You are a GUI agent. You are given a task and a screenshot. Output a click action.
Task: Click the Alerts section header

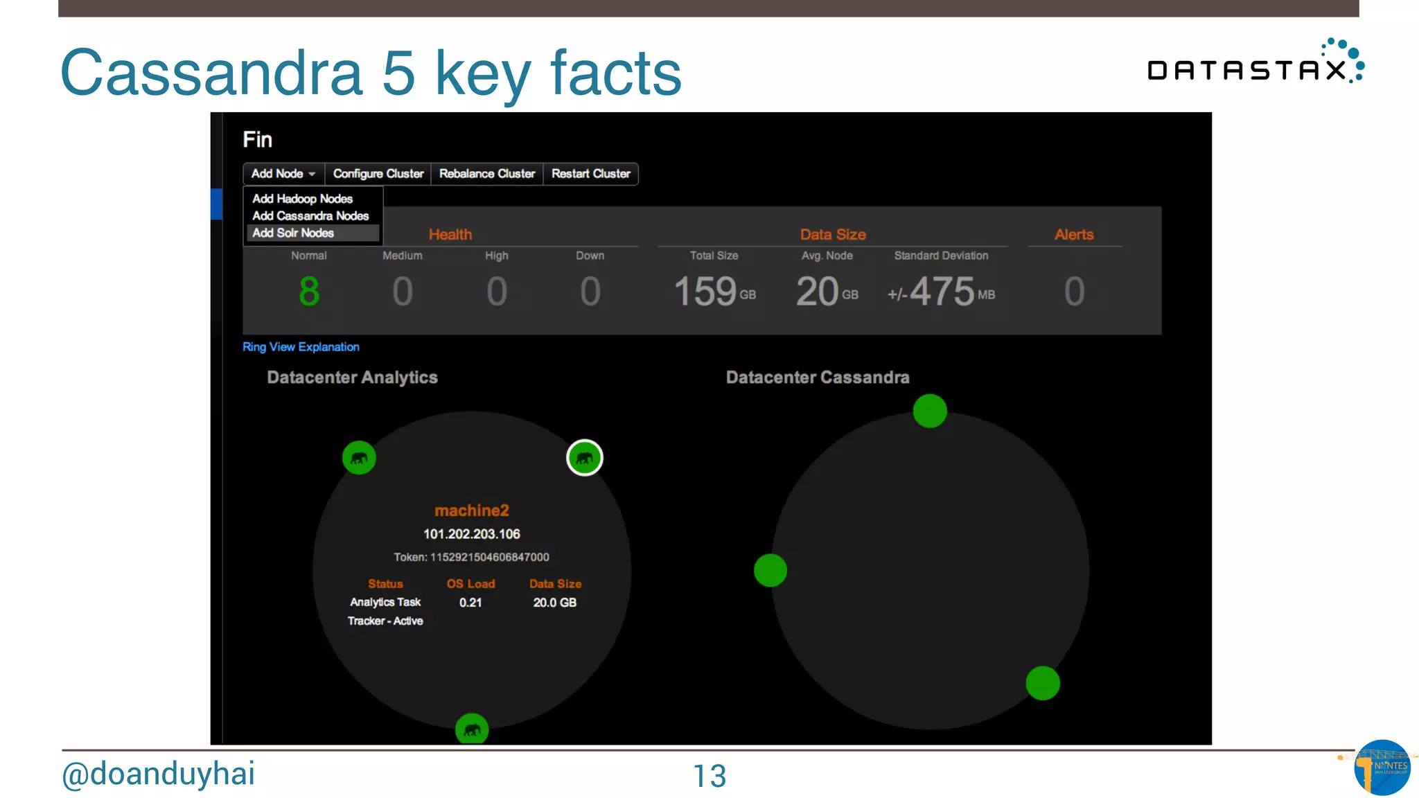[x=1075, y=235]
